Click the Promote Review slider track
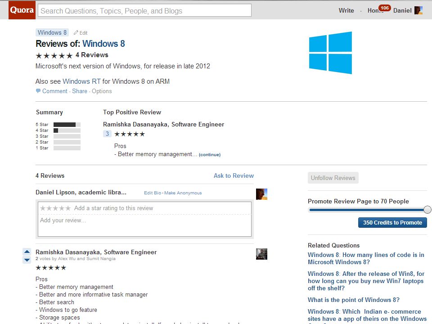 366,210
